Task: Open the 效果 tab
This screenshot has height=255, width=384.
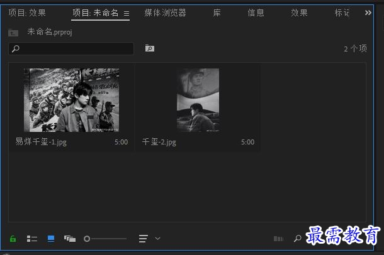Action: [299, 13]
